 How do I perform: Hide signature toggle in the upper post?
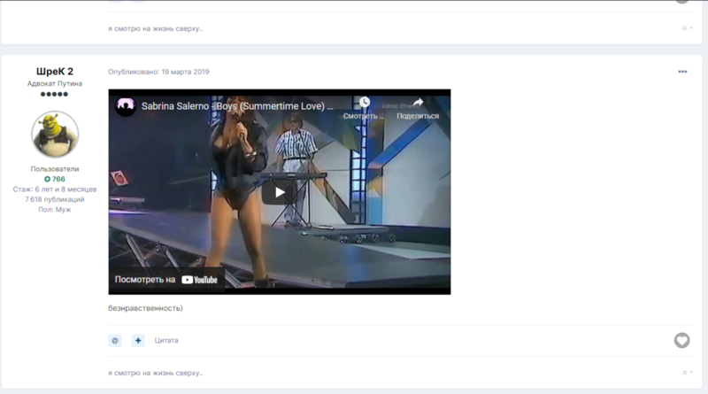(x=688, y=28)
